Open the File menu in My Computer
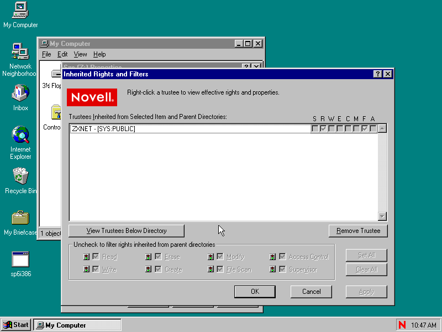 pos(46,54)
